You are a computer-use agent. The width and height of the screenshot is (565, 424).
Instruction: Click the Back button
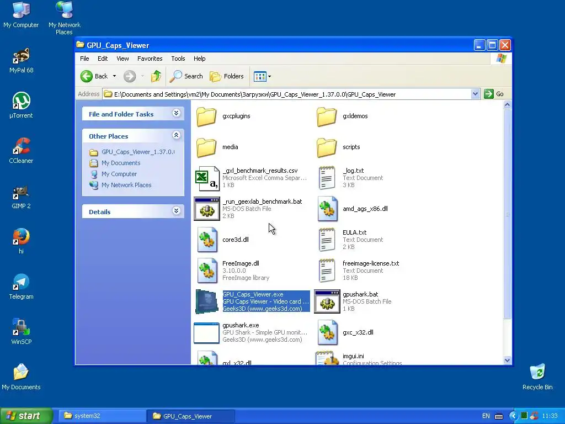tap(94, 76)
